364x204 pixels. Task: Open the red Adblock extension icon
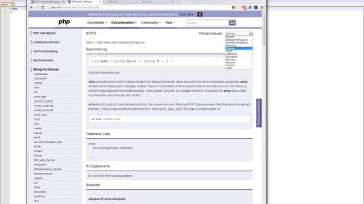[233, 7]
